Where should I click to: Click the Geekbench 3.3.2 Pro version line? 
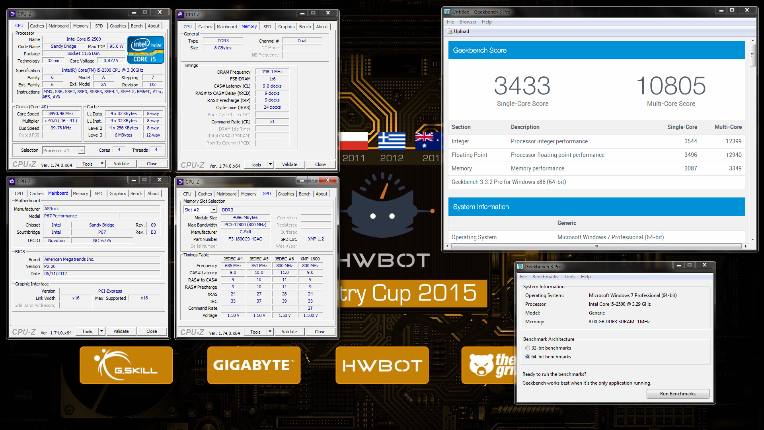point(509,182)
